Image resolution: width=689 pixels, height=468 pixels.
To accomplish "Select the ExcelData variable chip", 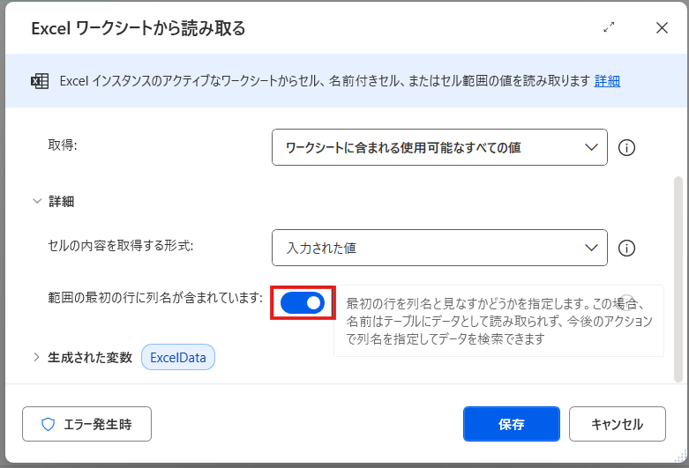I will pos(178,358).
